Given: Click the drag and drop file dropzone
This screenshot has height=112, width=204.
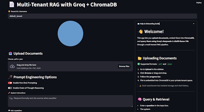Looking at the screenshot, I should pos(70,66).
